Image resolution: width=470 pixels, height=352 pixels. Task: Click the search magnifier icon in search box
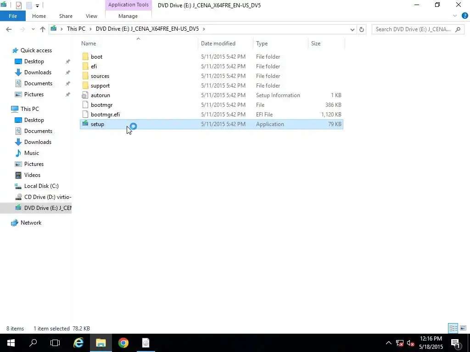click(x=458, y=29)
